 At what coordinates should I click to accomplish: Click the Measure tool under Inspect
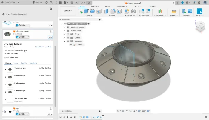174,11
